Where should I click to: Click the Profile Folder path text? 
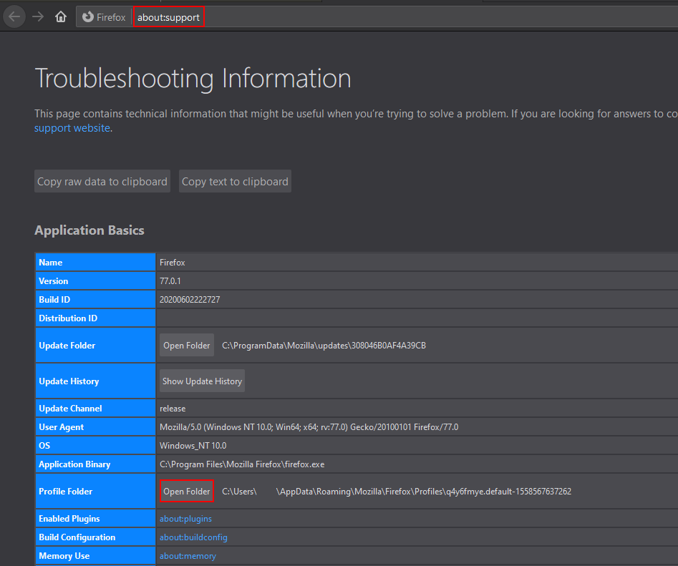pos(397,492)
